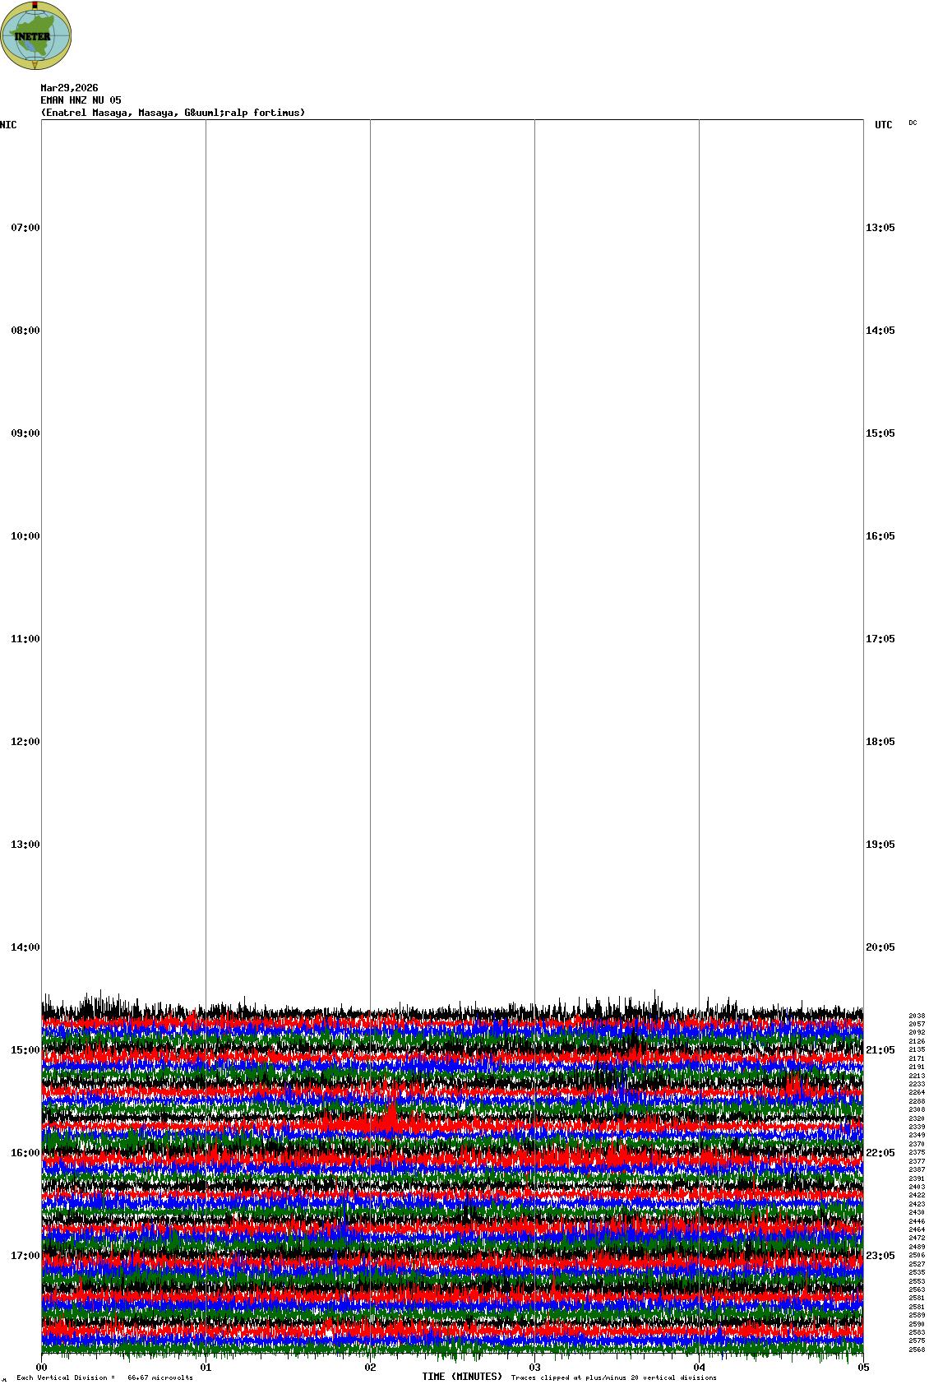Viewport: 929px width, 1389px height.
Task: Click the 17:00 local time label
Action: coord(25,1256)
